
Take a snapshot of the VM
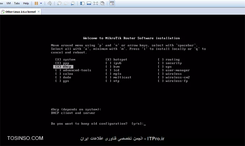[x=59, y=3]
